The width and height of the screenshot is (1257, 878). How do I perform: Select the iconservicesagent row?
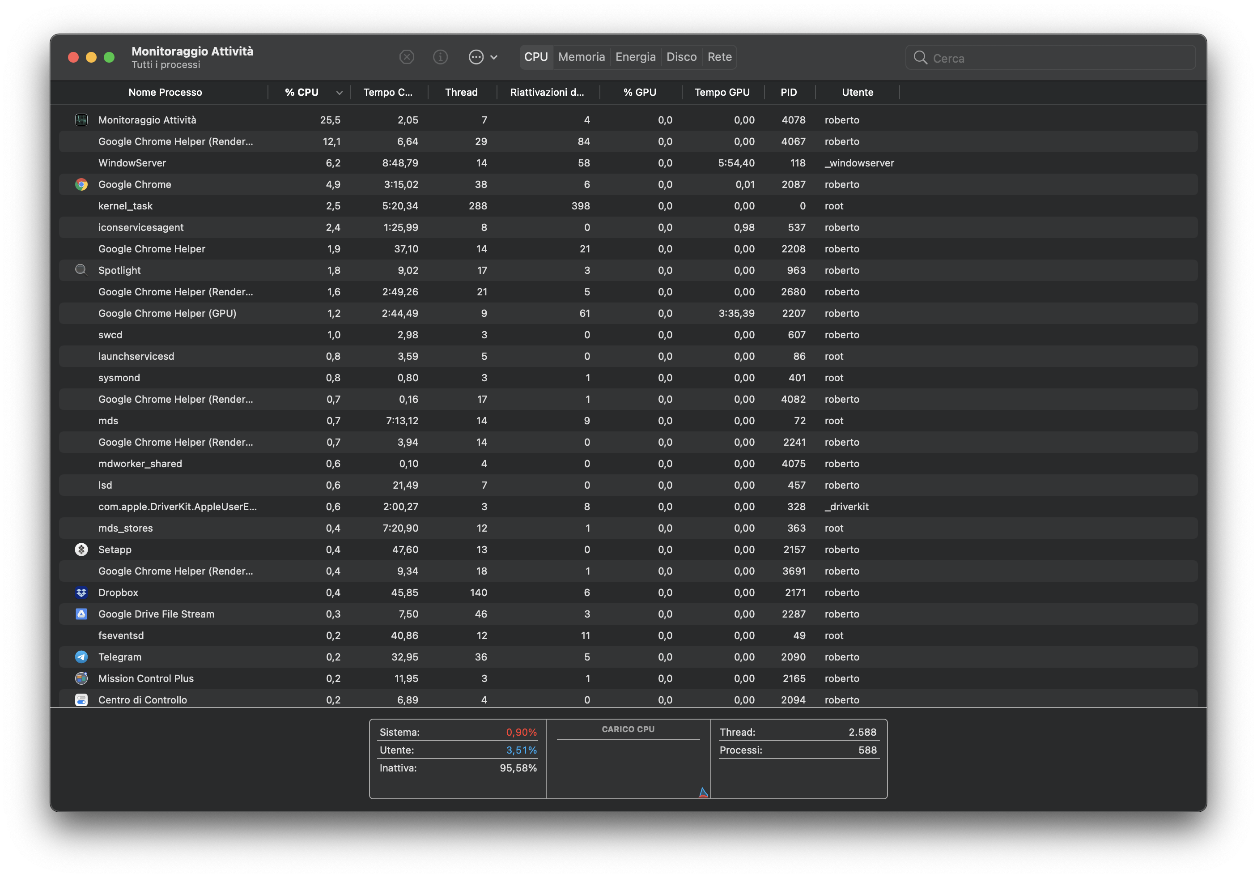628,227
